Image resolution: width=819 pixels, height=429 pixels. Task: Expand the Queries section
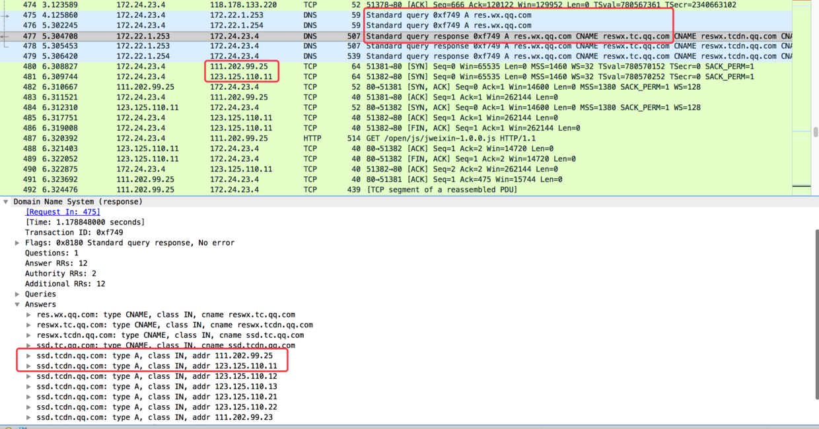[x=18, y=294]
